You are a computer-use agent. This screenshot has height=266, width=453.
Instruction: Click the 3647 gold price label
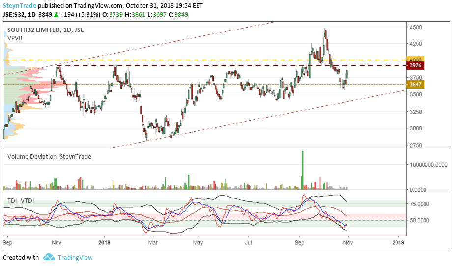tap(416, 85)
